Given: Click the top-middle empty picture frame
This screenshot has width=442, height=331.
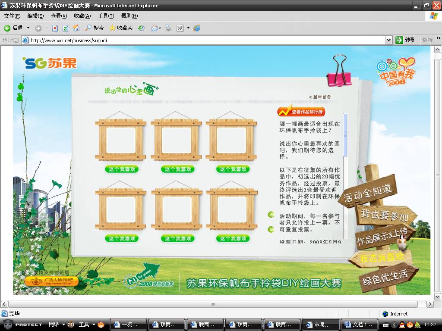Looking at the screenshot, I should [x=176, y=140].
